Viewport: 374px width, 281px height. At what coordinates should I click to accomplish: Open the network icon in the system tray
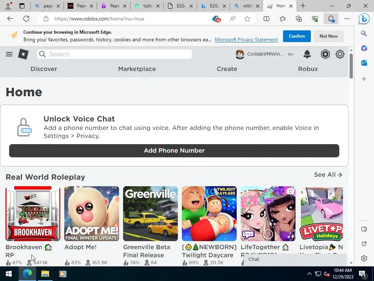[318, 274]
